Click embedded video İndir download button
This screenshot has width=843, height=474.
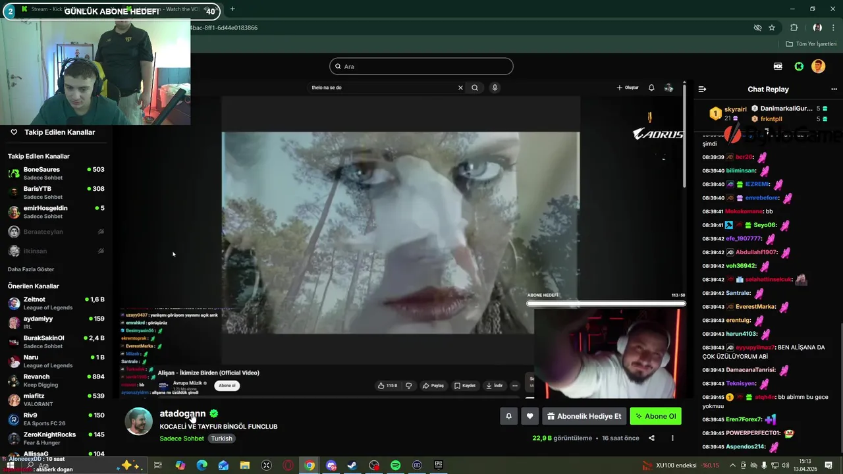click(x=495, y=386)
